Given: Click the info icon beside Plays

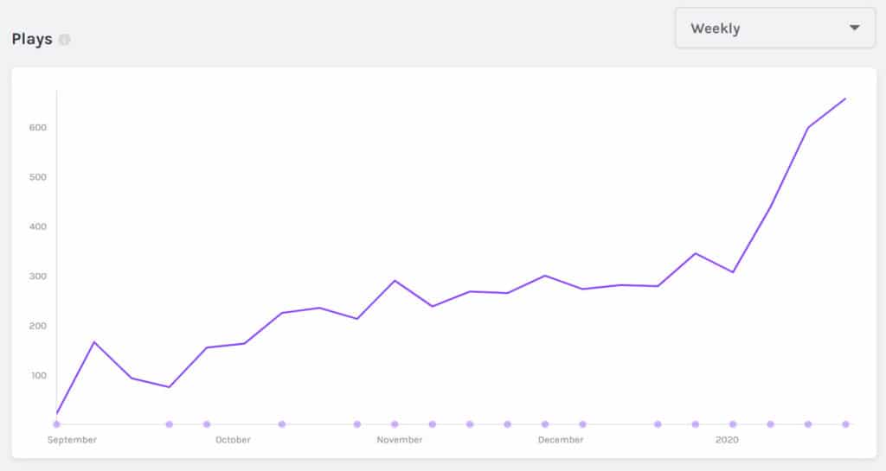Looking at the screenshot, I should tap(65, 40).
